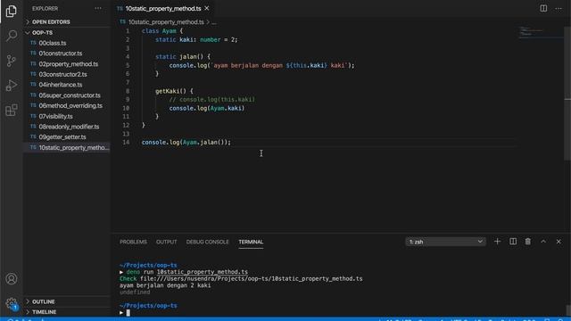The width and height of the screenshot is (571, 321).
Task: Open Explorer more actions ellipsis
Action: [98, 8]
